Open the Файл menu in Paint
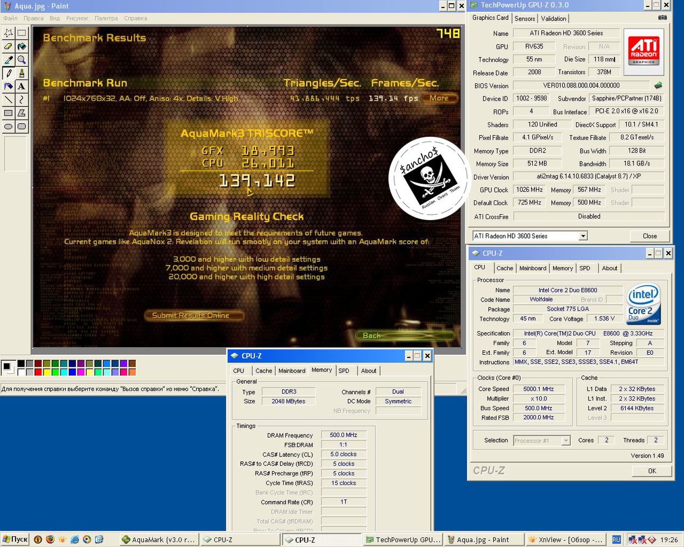 click(x=10, y=18)
